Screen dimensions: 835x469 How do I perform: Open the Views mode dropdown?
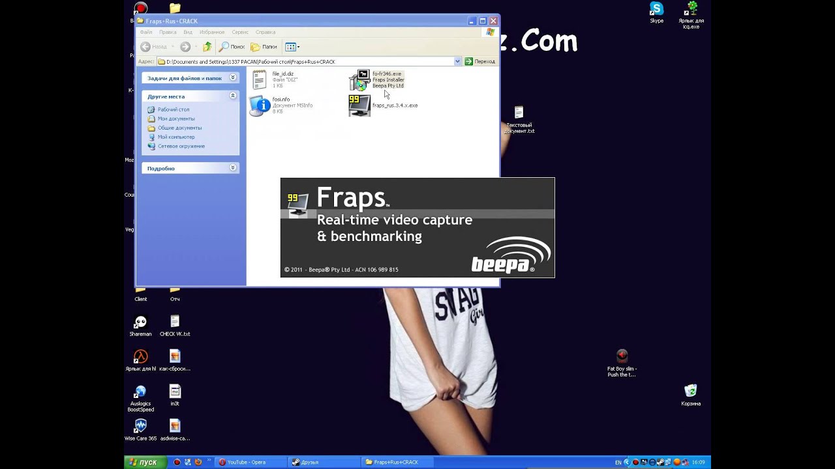pos(292,47)
